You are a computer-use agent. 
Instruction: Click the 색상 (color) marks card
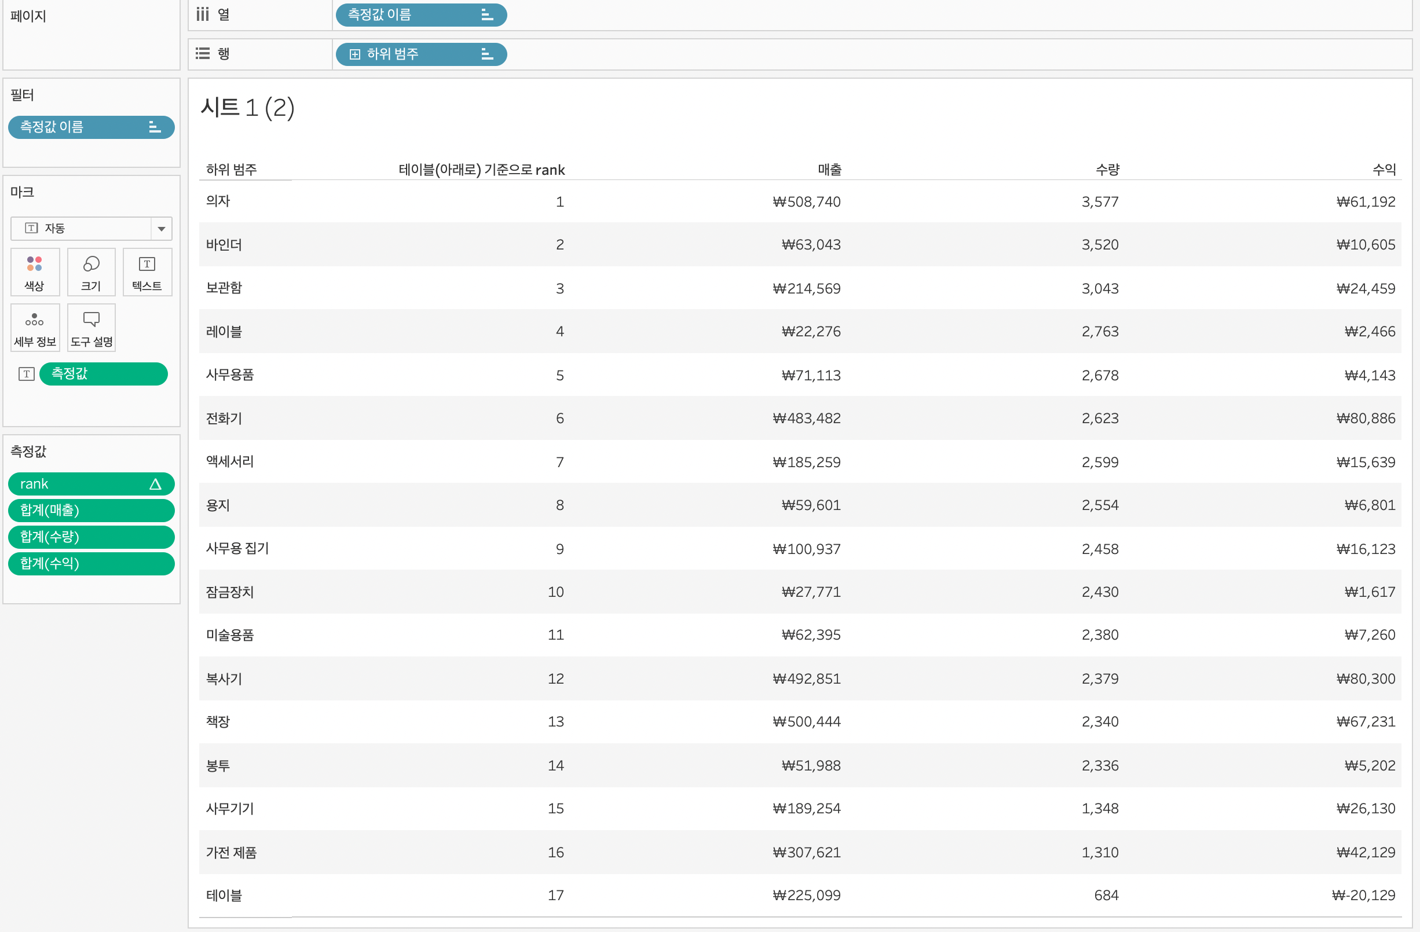[35, 273]
